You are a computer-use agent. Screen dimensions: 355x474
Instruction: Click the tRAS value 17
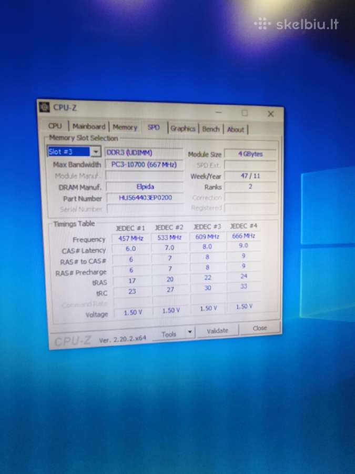click(x=132, y=281)
